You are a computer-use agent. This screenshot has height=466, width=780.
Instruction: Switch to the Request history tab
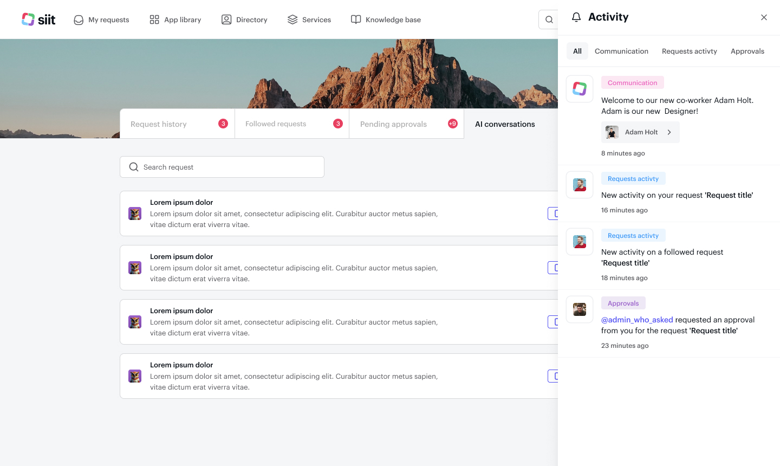(x=159, y=124)
